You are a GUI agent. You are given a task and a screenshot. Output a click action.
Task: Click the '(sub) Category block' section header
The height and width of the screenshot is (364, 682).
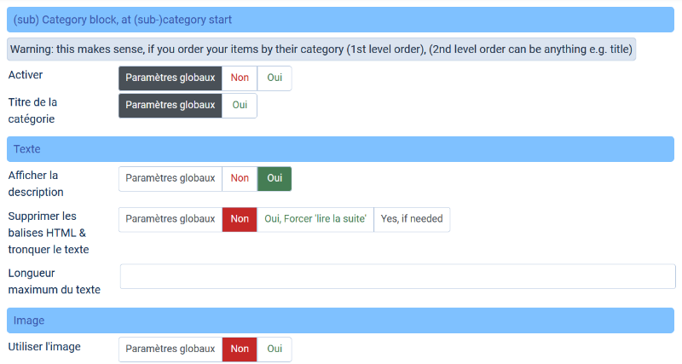click(340, 20)
